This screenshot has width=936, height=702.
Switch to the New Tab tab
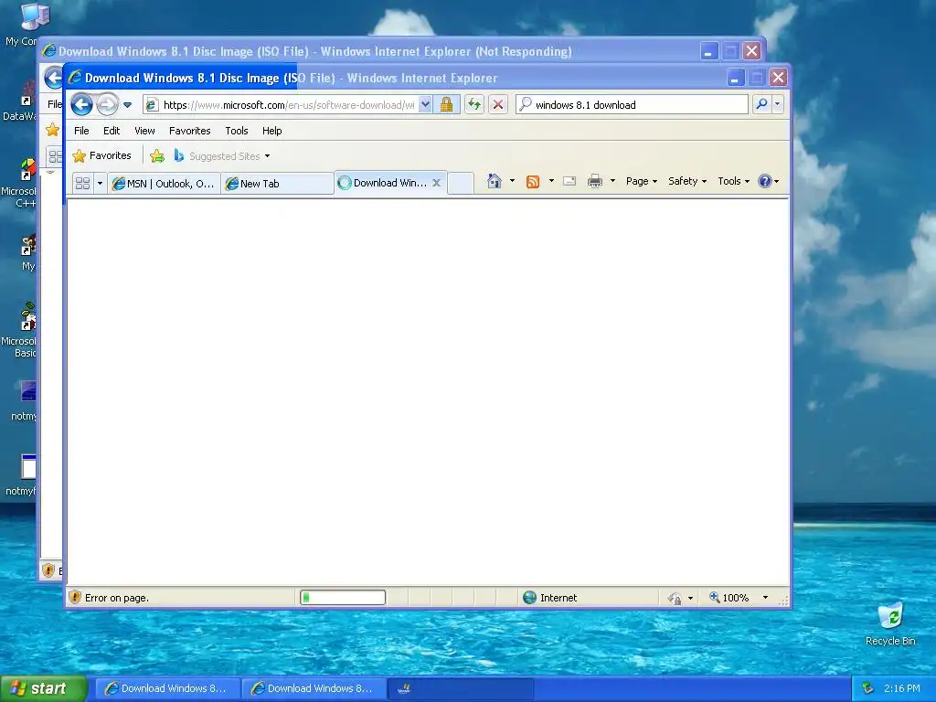click(277, 183)
